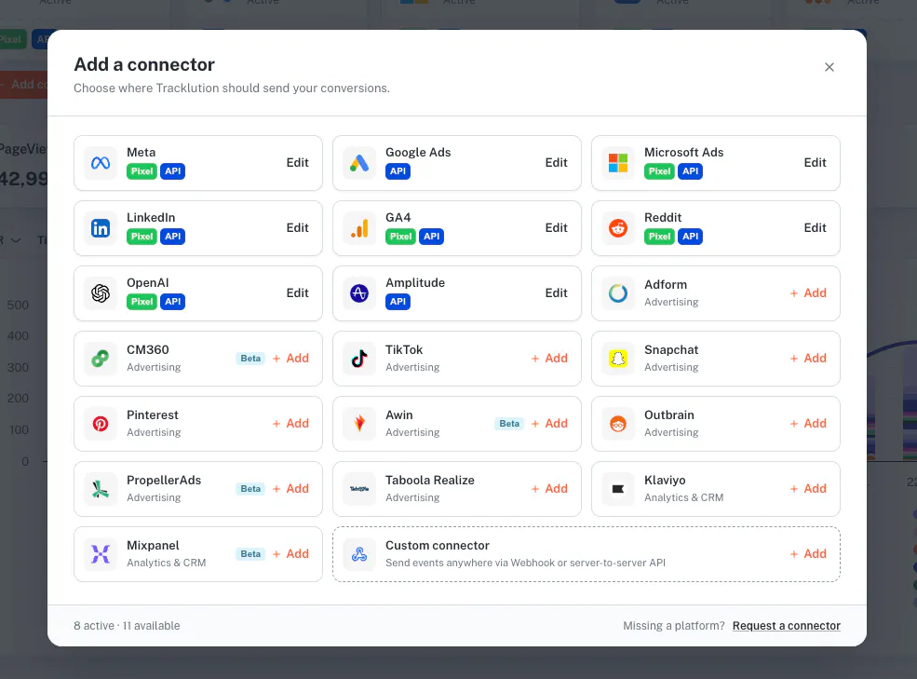Click the Beta badge on PropellerAds
This screenshot has width=917, height=679.
coord(250,489)
